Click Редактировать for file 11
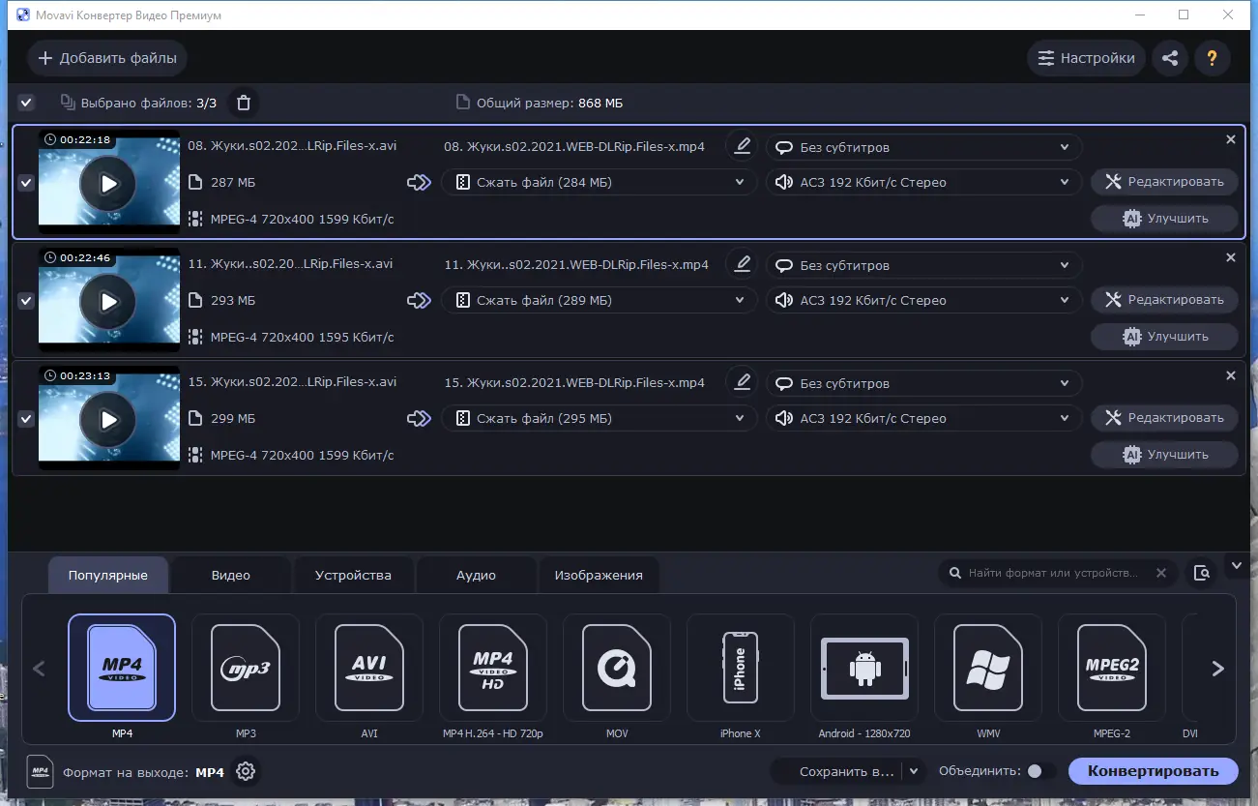Screen dimensions: 1258x806 (x=1164, y=299)
